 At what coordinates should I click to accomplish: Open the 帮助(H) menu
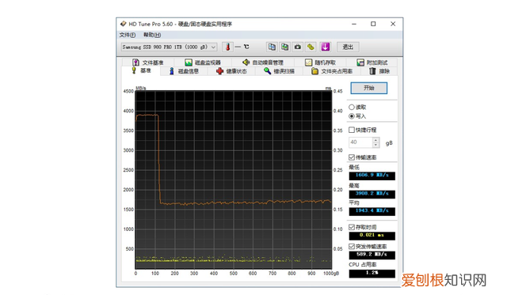click(152, 35)
